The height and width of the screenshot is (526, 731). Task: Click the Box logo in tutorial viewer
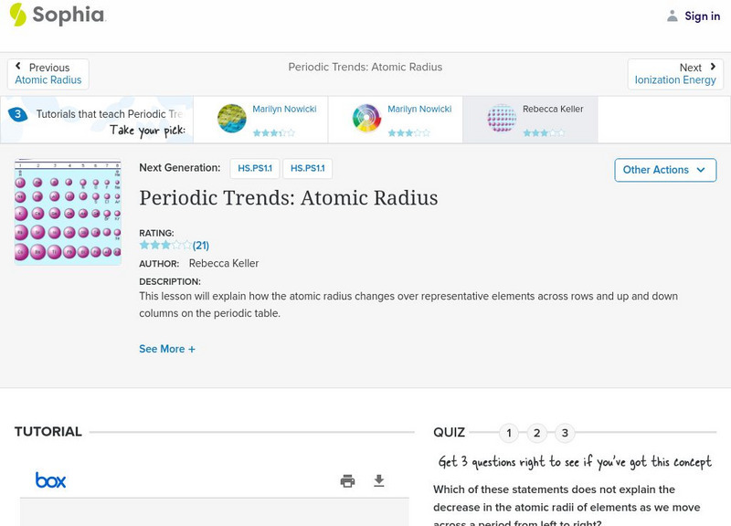pos(50,480)
